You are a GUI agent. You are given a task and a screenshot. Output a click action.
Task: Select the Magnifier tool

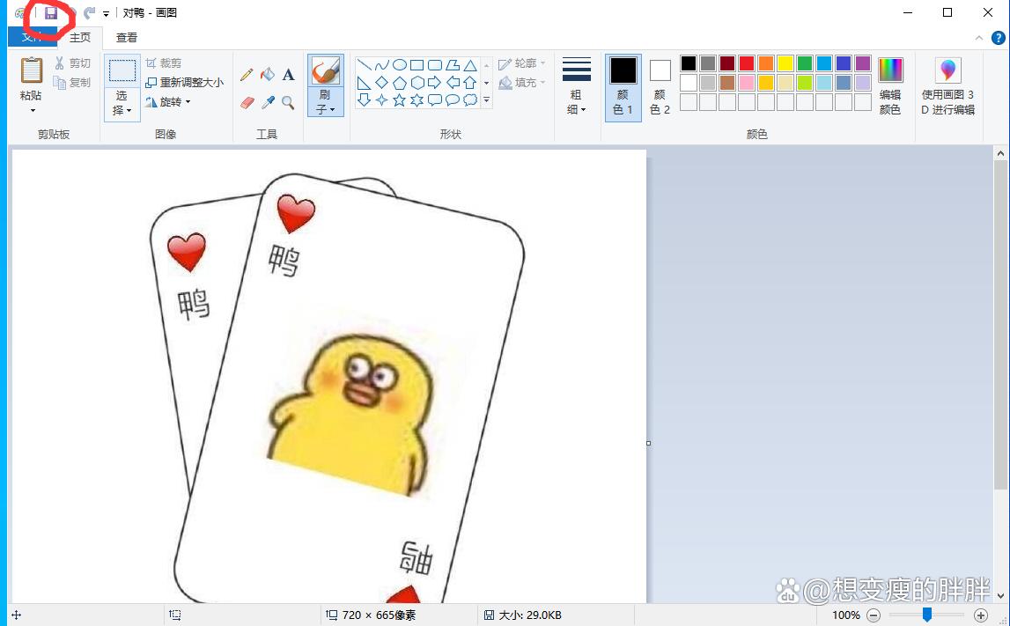click(x=288, y=103)
